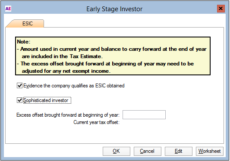Focus the Excess offset brought forward field
The height and width of the screenshot is (161, 230).
(144, 115)
